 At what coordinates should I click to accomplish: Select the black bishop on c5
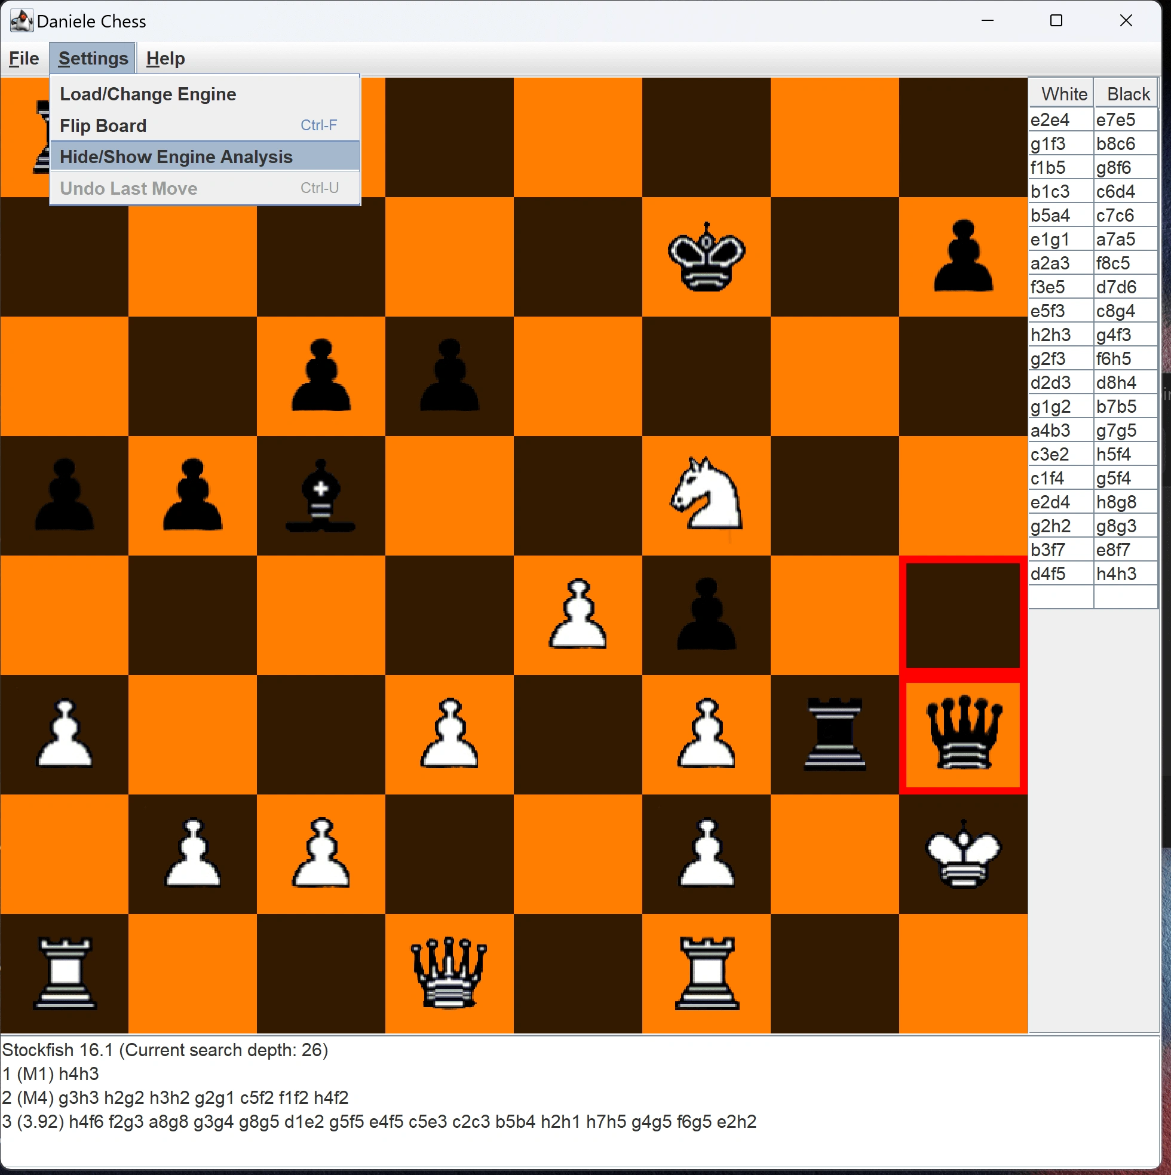(x=321, y=495)
